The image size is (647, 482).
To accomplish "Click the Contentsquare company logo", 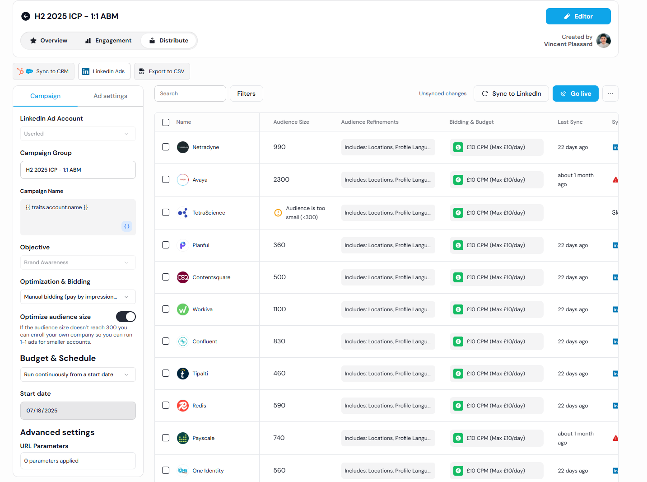I will tap(183, 277).
